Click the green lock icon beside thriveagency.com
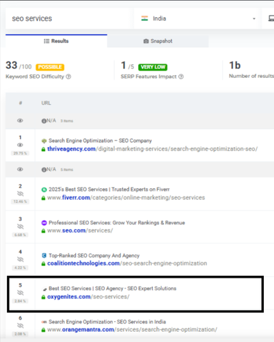 point(43,149)
